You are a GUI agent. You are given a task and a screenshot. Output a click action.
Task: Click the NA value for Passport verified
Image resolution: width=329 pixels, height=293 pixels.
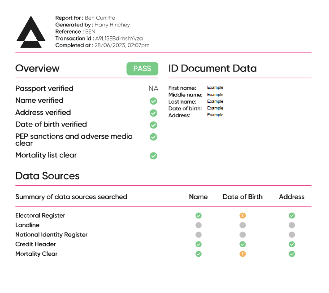pos(153,88)
